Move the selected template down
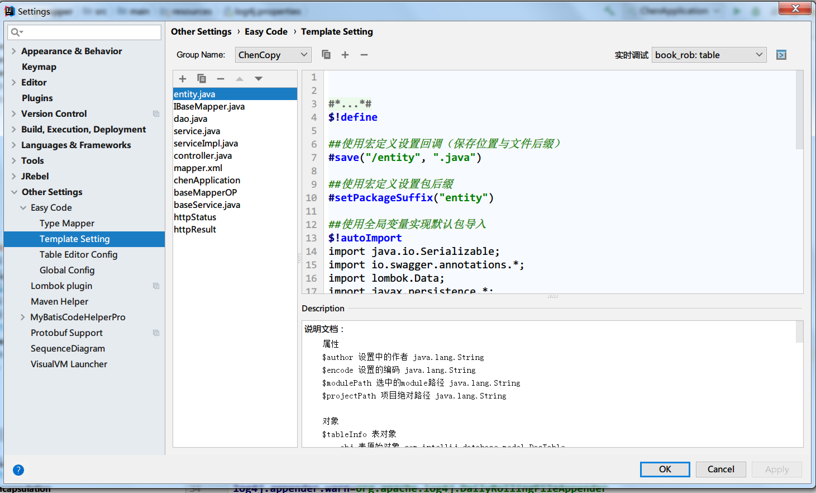 [x=257, y=78]
